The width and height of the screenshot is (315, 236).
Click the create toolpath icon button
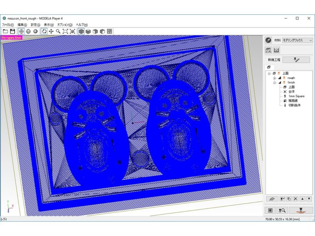272,199
